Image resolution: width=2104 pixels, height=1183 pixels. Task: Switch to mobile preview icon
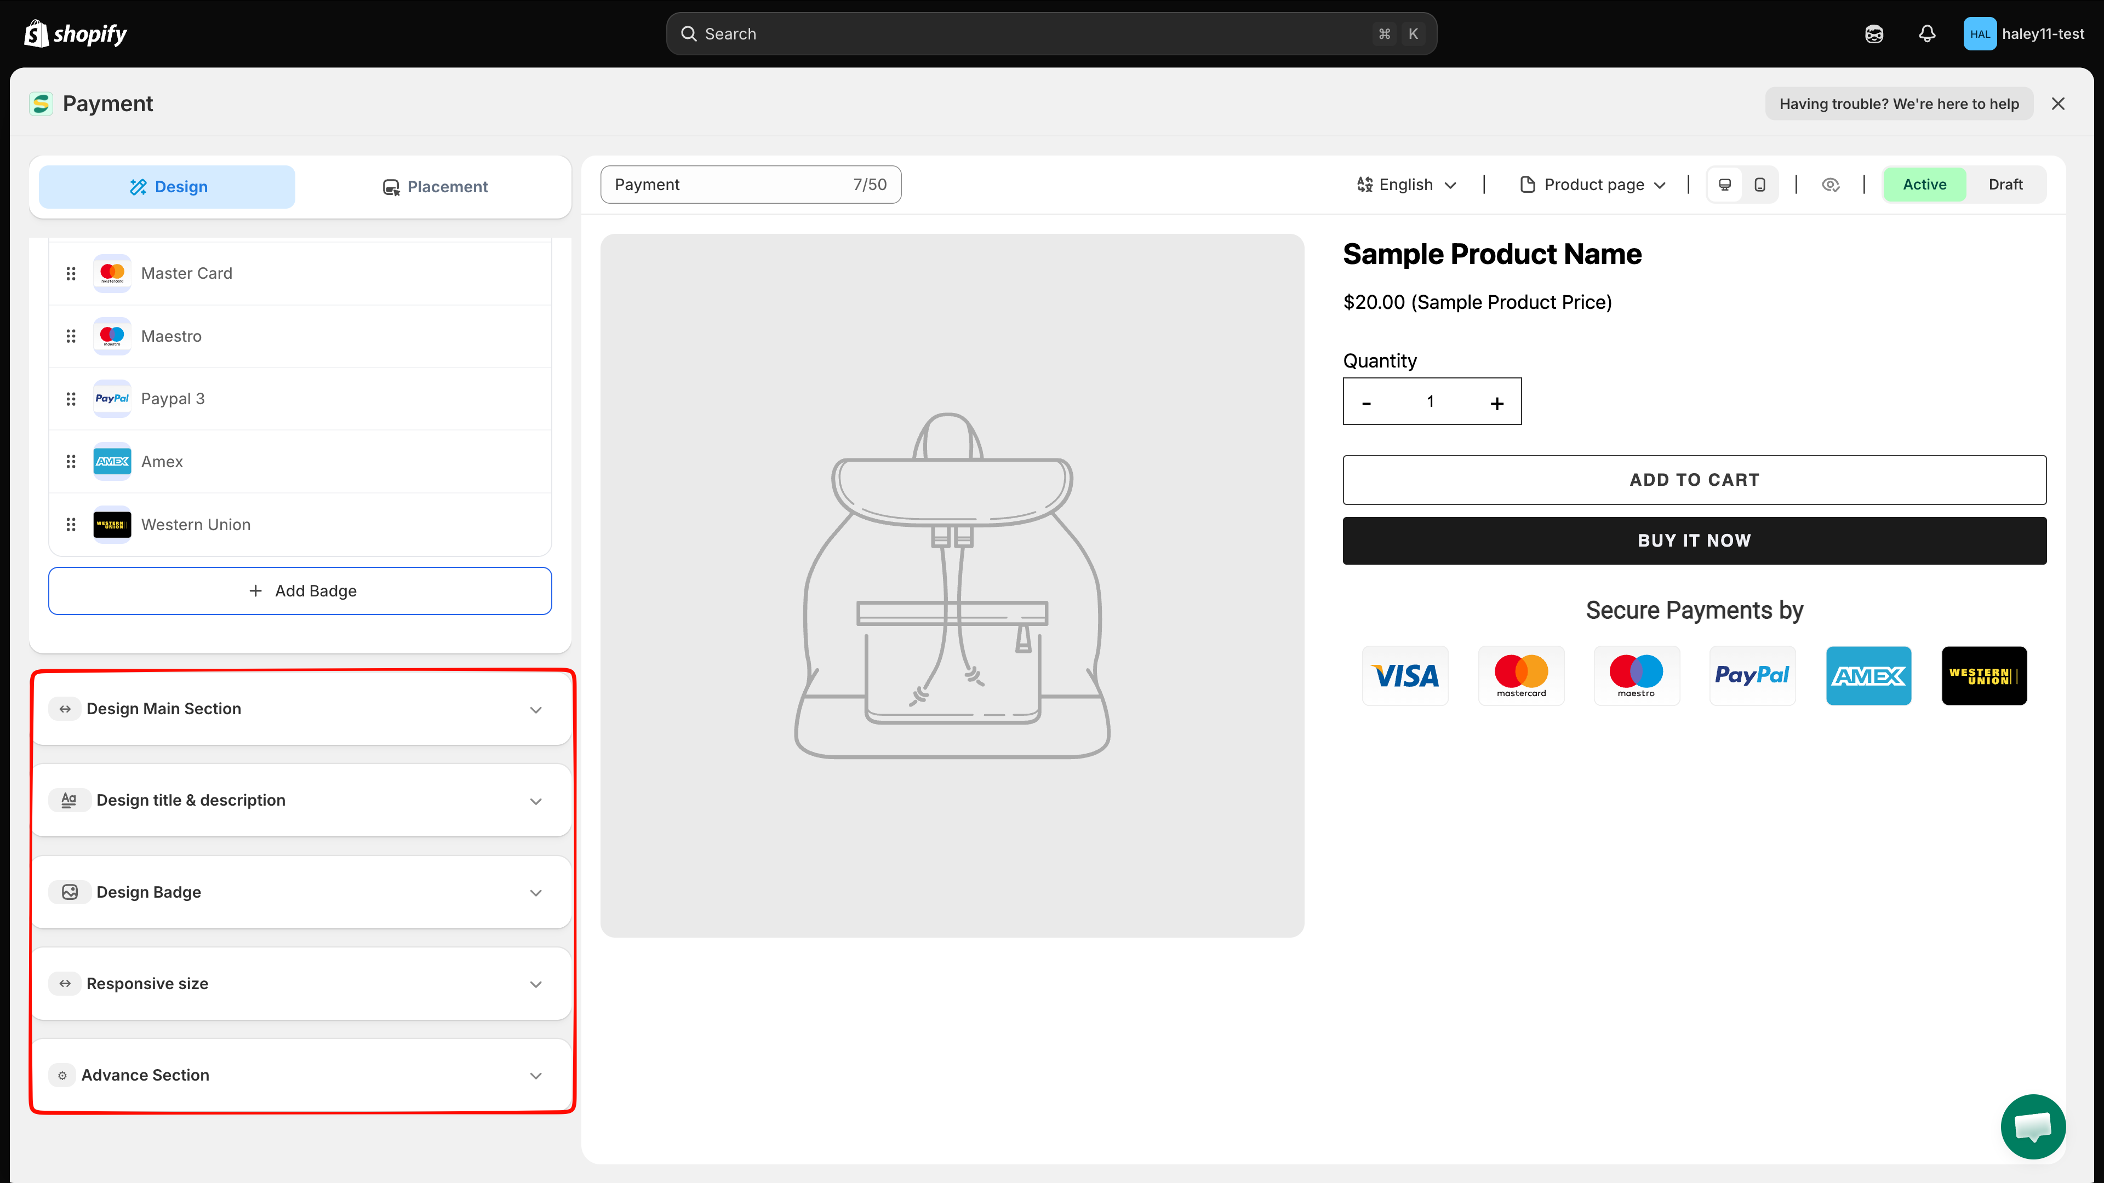tap(1760, 185)
